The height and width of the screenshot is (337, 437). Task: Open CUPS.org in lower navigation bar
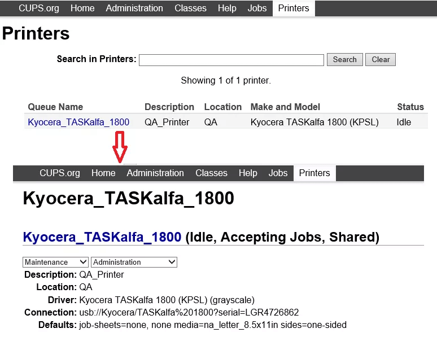60,173
